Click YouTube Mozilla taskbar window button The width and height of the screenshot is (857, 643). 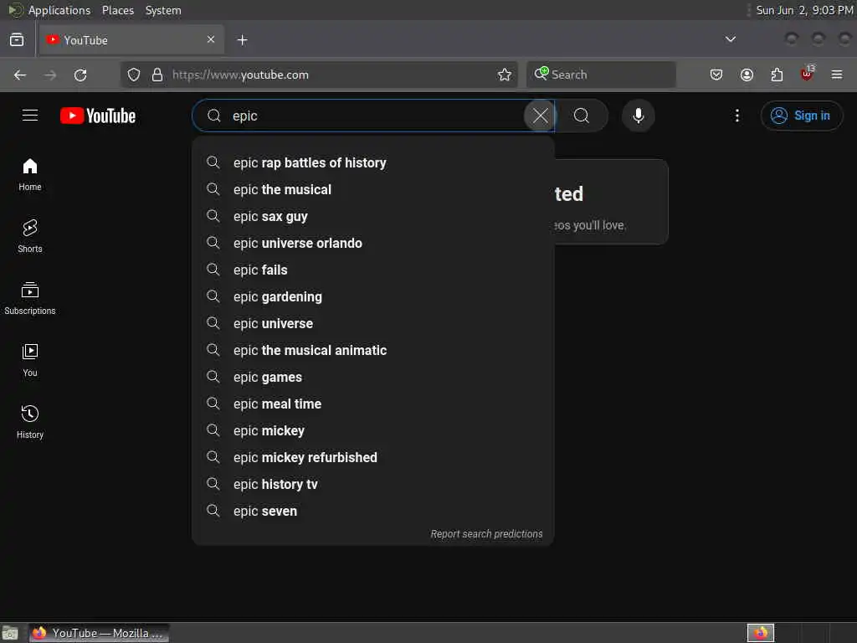click(x=99, y=633)
